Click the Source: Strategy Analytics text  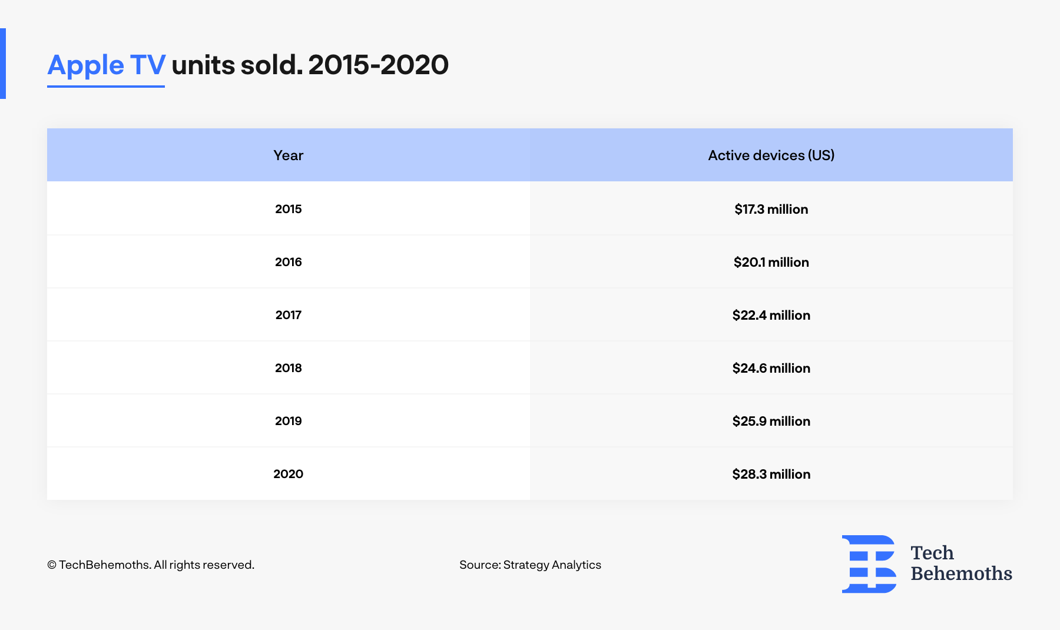(530, 565)
